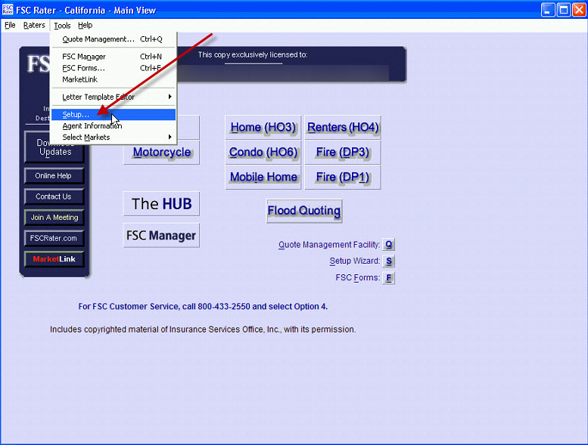The width and height of the screenshot is (588, 445).
Task: Click the FSC Forms label
Action: pyautogui.click(x=358, y=277)
